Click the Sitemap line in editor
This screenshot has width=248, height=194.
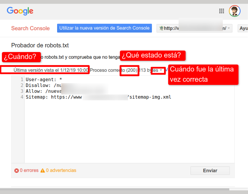pos(98,97)
